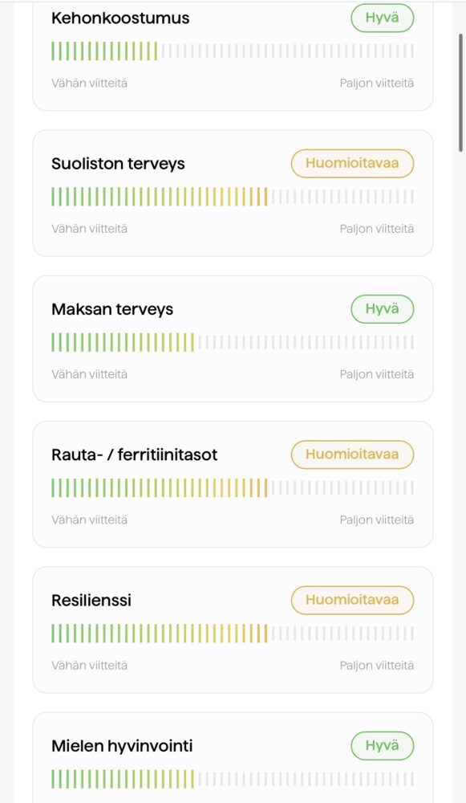Image resolution: width=466 pixels, height=803 pixels.
Task: Click the Rauta- / ferritiinitasot indicator bar
Action: pos(233,487)
